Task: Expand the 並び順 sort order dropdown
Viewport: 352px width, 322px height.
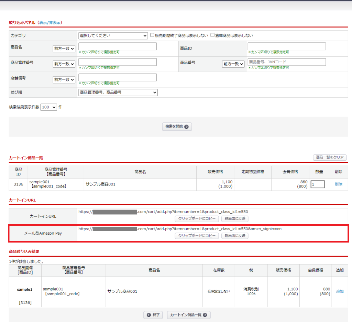Action: tap(118, 92)
